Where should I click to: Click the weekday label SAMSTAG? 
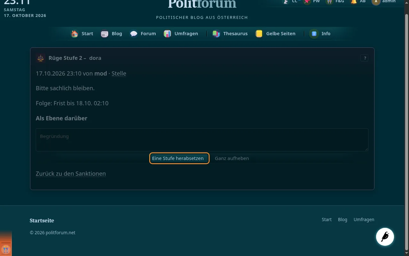[x=14, y=10]
